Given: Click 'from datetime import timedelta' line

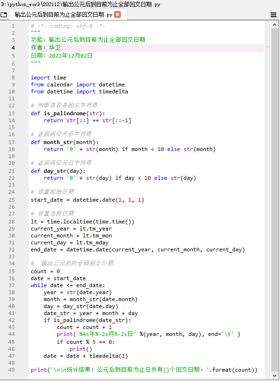Looking at the screenshot, I should 79,92.
